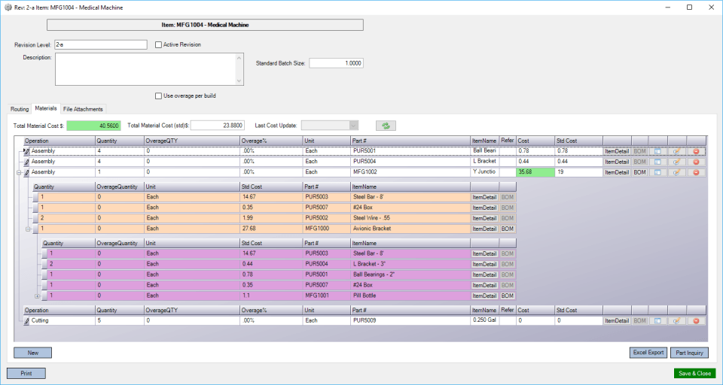
Task: Click the MFG1002 part number cell
Action: coord(410,172)
